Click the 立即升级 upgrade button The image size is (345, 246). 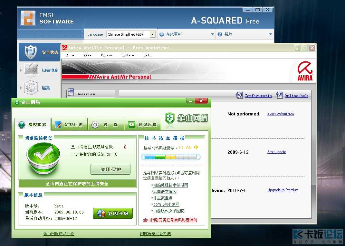point(113,213)
